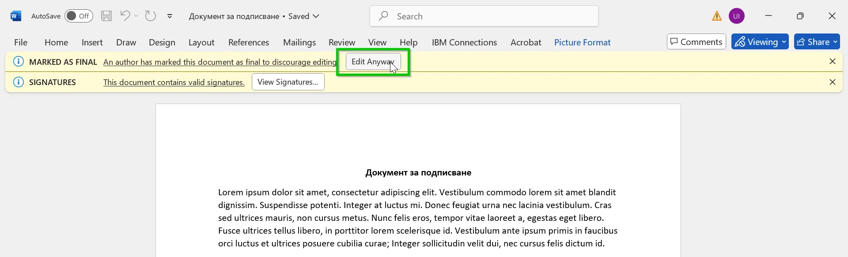This screenshot has height=257, width=848.
Task: Open the Share dropdown
Action: (817, 42)
